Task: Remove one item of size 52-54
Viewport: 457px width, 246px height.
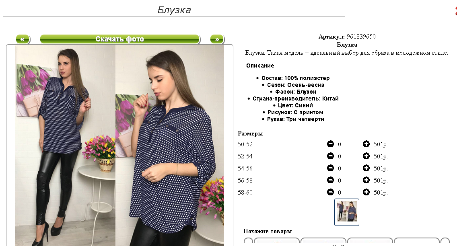Action: (330, 156)
